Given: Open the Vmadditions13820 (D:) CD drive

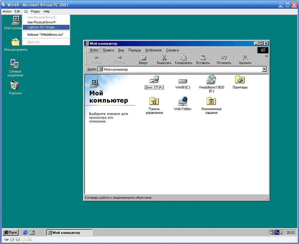Looking at the screenshot, I should 211,80.
